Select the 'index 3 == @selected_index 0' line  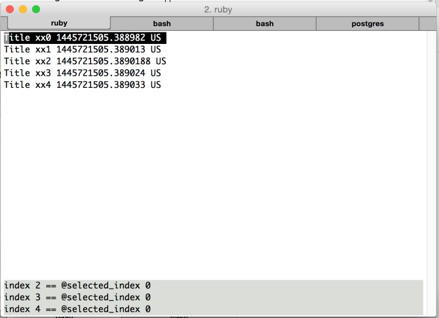pyautogui.click(x=77, y=297)
